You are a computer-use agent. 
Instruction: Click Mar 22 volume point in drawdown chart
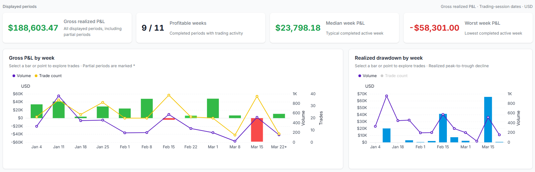point(499,135)
